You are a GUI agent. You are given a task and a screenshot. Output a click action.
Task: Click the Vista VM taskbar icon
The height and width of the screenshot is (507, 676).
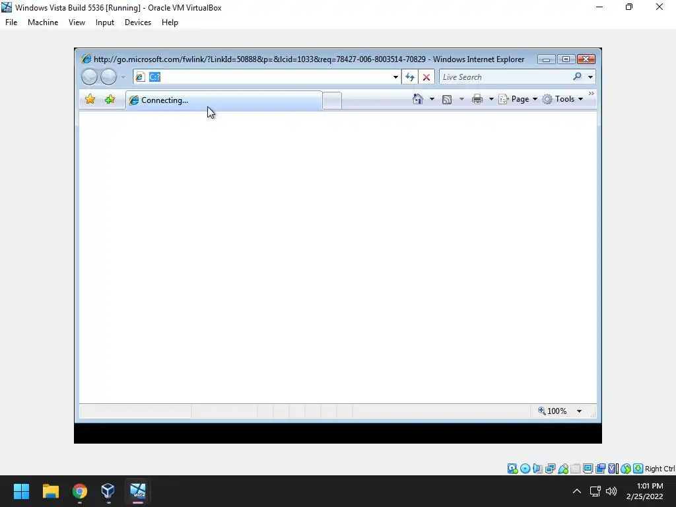138,491
